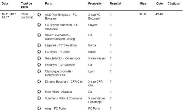Click soccer ball icon for Voluntari - Viitorul Constanța
Viewport: 183px width, 112px height.
click(39, 98)
